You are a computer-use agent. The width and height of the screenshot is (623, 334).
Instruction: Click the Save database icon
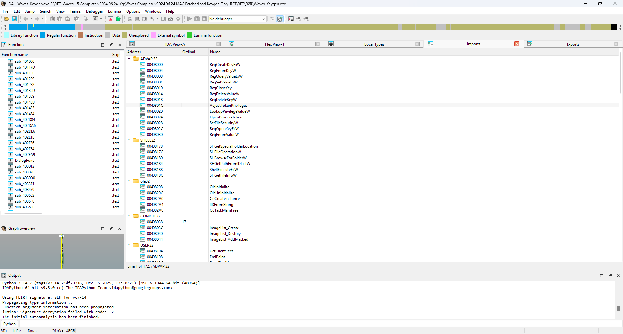pos(14,19)
